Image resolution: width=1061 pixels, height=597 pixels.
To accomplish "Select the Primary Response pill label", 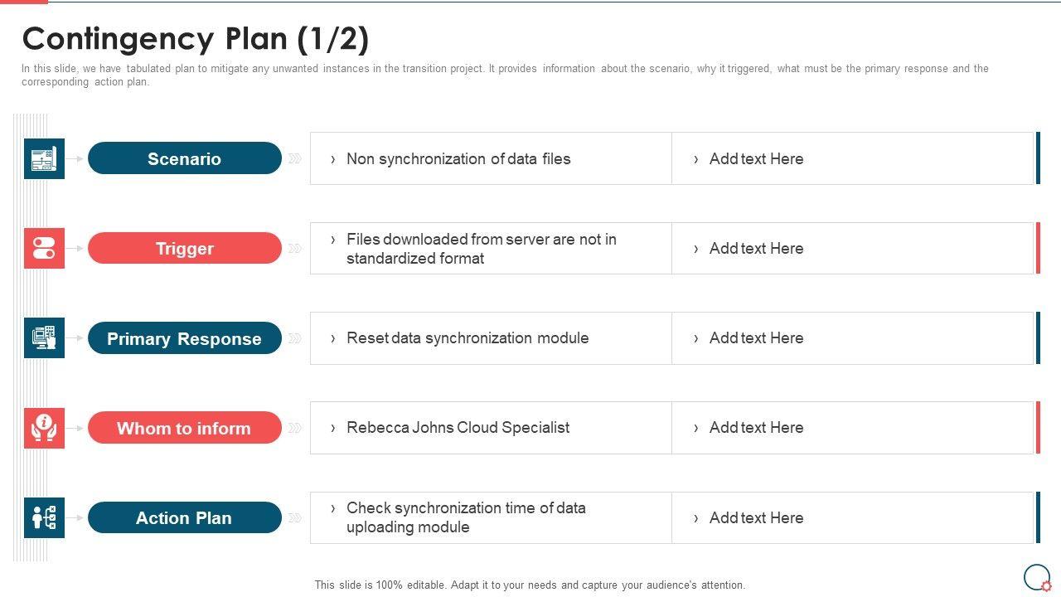I will pos(184,338).
